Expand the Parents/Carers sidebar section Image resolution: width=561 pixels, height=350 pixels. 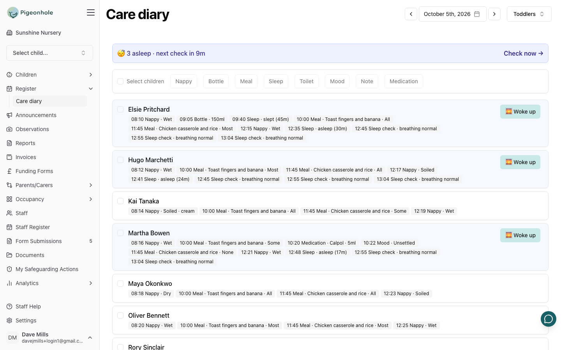49,185
